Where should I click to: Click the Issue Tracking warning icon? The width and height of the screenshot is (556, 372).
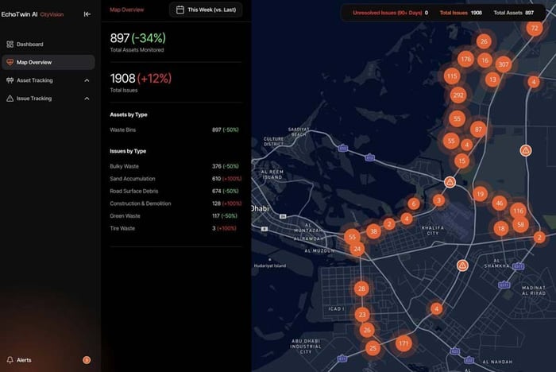[x=10, y=99]
